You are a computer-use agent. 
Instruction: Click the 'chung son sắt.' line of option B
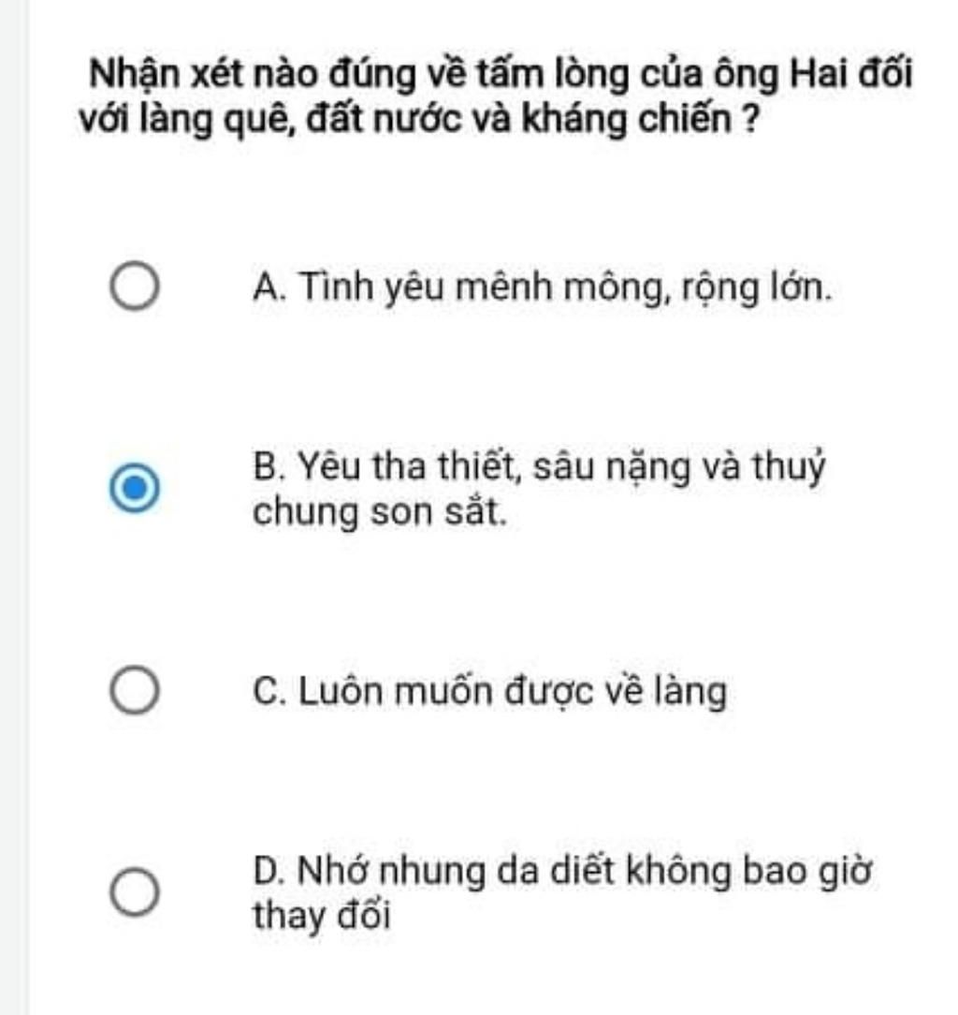tap(380, 513)
